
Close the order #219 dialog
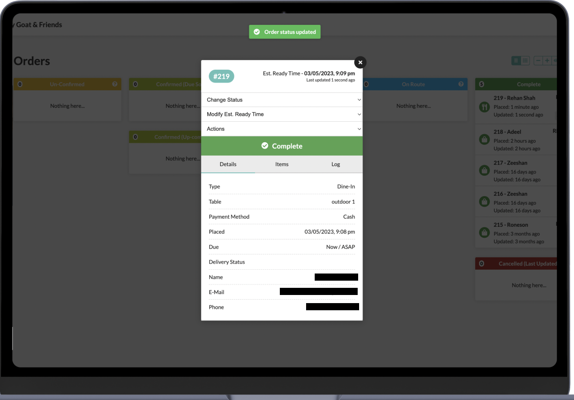[360, 63]
